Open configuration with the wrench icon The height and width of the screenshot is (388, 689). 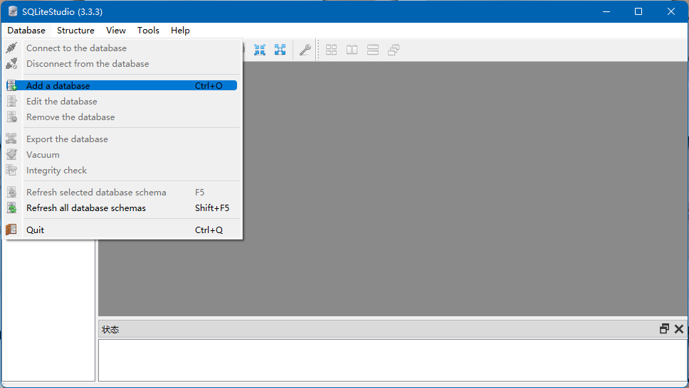[x=305, y=50]
